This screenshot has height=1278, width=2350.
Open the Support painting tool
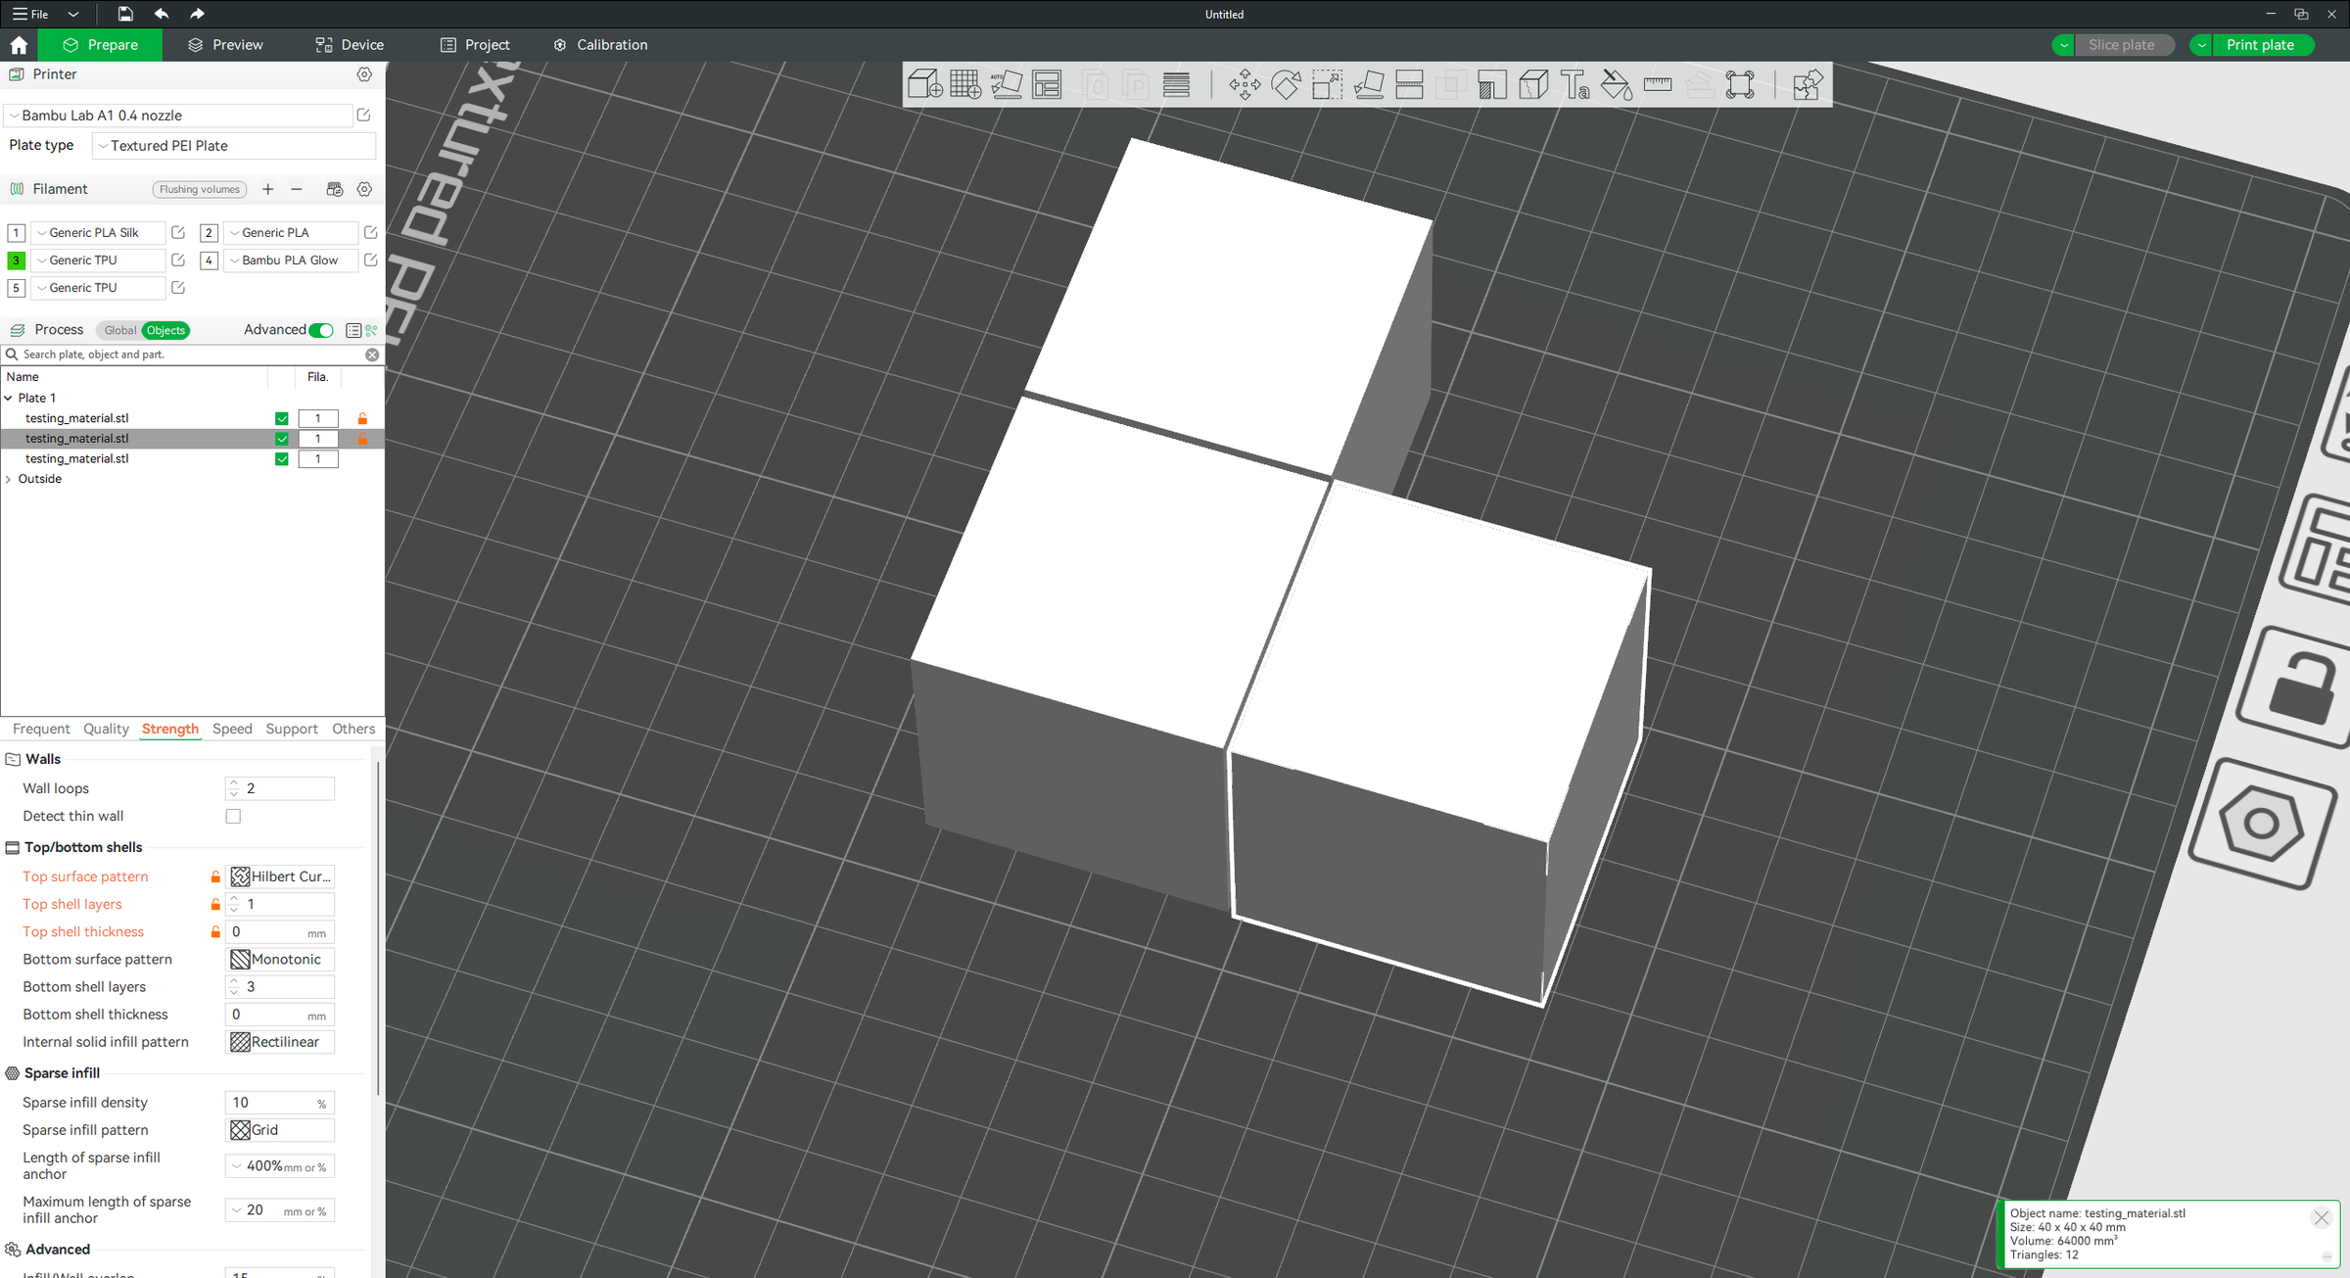click(1491, 85)
